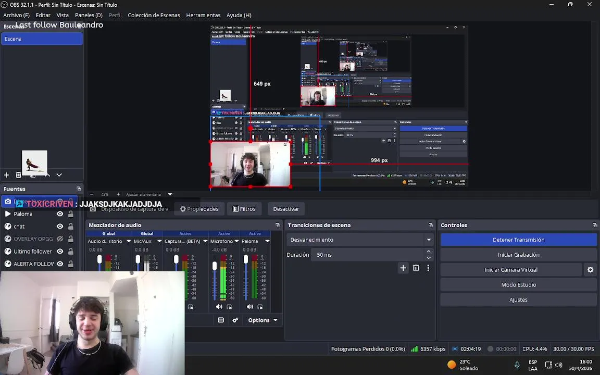Delete the scene transition with trash icon
The height and width of the screenshot is (375, 600).
pyautogui.click(x=416, y=268)
